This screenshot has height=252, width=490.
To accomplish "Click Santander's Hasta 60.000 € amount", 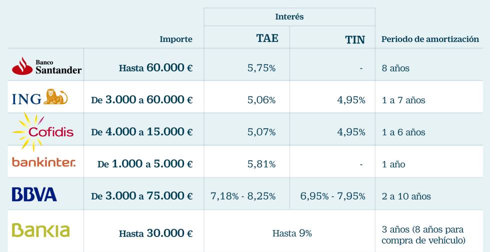I will pyautogui.click(x=155, y=68).
